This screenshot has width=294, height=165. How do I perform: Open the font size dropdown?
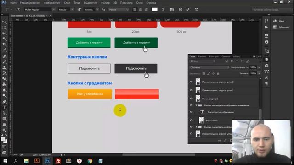click(97, 10)
